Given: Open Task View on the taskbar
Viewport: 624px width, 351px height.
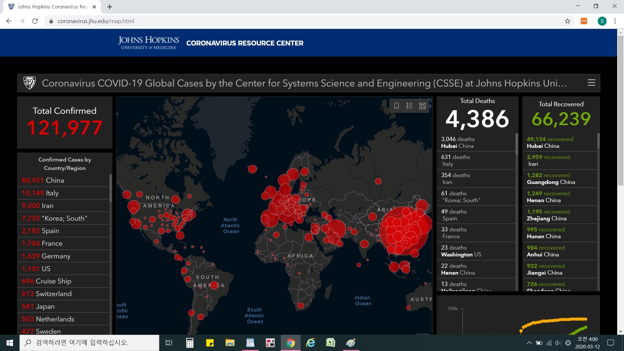Looking at the screenshot, I should (169, 343).
